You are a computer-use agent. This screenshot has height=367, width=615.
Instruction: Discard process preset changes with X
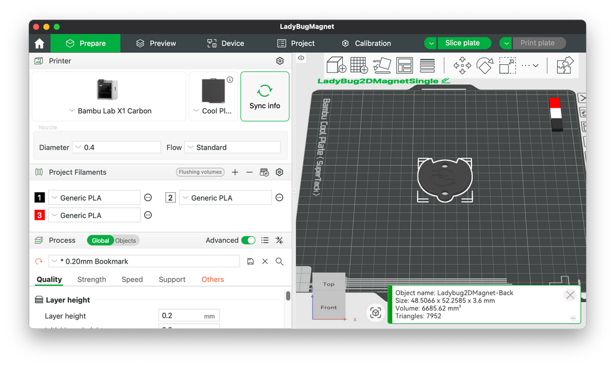[265, 261]
